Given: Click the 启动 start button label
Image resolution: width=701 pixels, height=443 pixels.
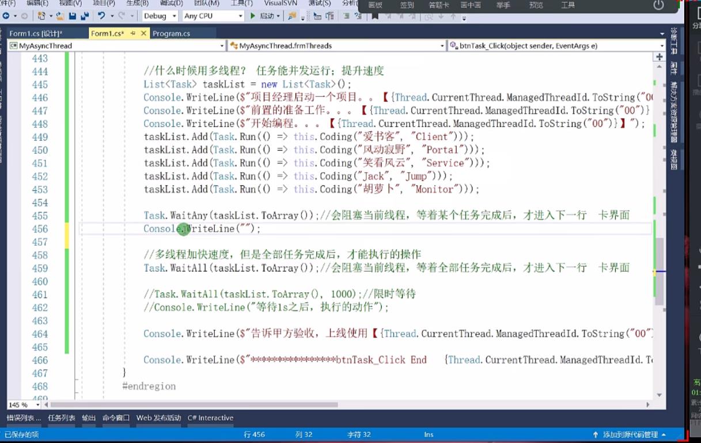Looking at the screenshot, I should (x=267, y=16).
